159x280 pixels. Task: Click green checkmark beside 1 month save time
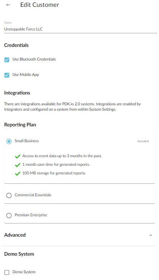point(18,165)
